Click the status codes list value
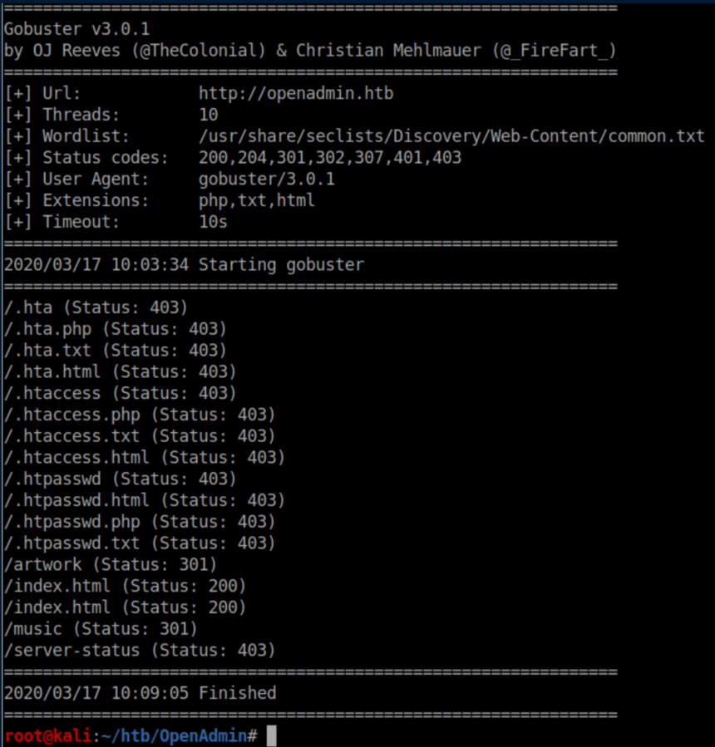This screenshot has height=747, width=715. coord(330,158)
